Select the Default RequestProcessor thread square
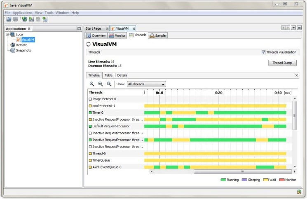This screenshot has height=199, width=307. 90,126
